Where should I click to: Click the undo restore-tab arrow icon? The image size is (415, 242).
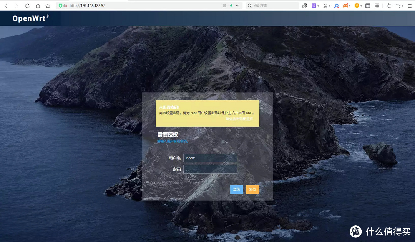(x=398, y=5)
